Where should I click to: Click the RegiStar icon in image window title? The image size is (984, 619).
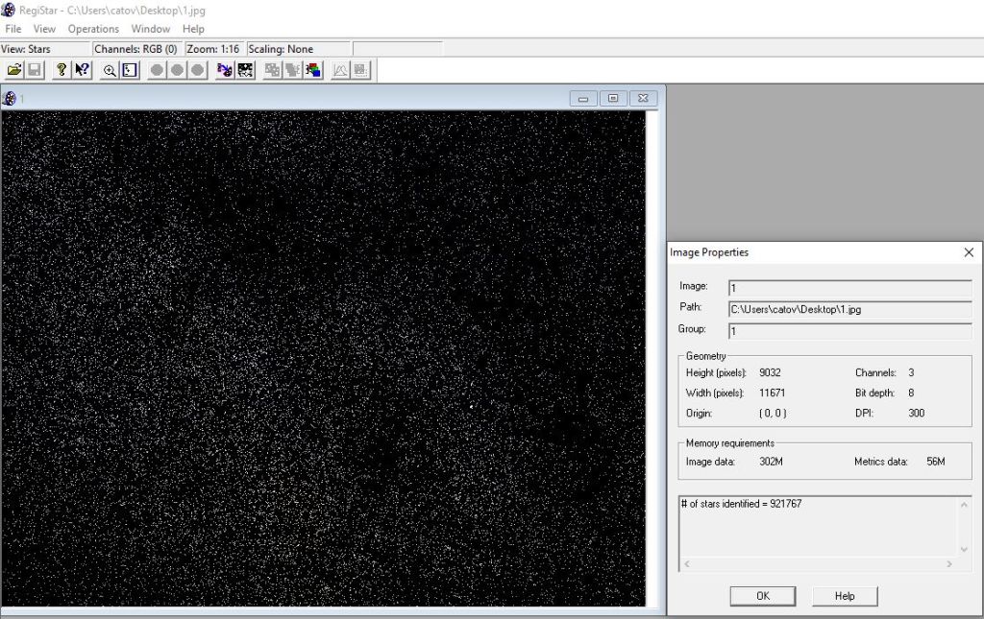10,98
